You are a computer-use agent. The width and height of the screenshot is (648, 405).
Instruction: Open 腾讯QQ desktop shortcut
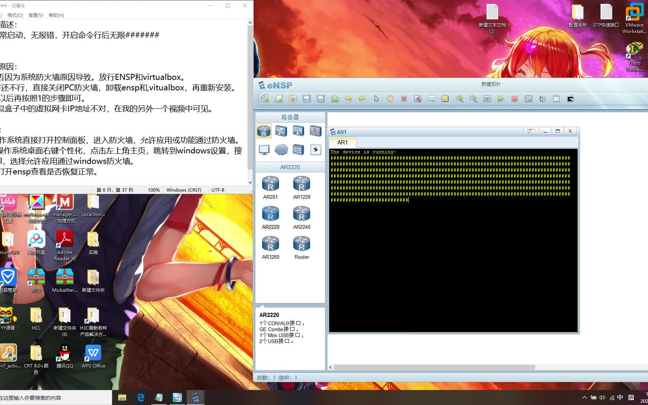64,356
